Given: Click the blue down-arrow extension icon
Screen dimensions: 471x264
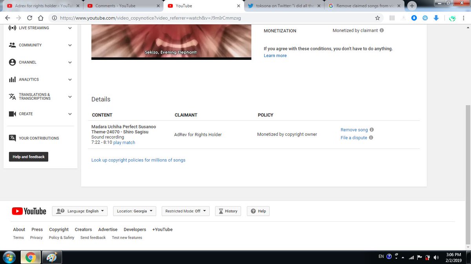Looking at the screenshot, I should point(436,18).
